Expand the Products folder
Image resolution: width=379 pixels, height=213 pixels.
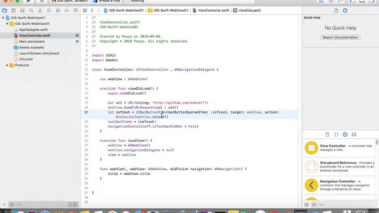point(7,65)
